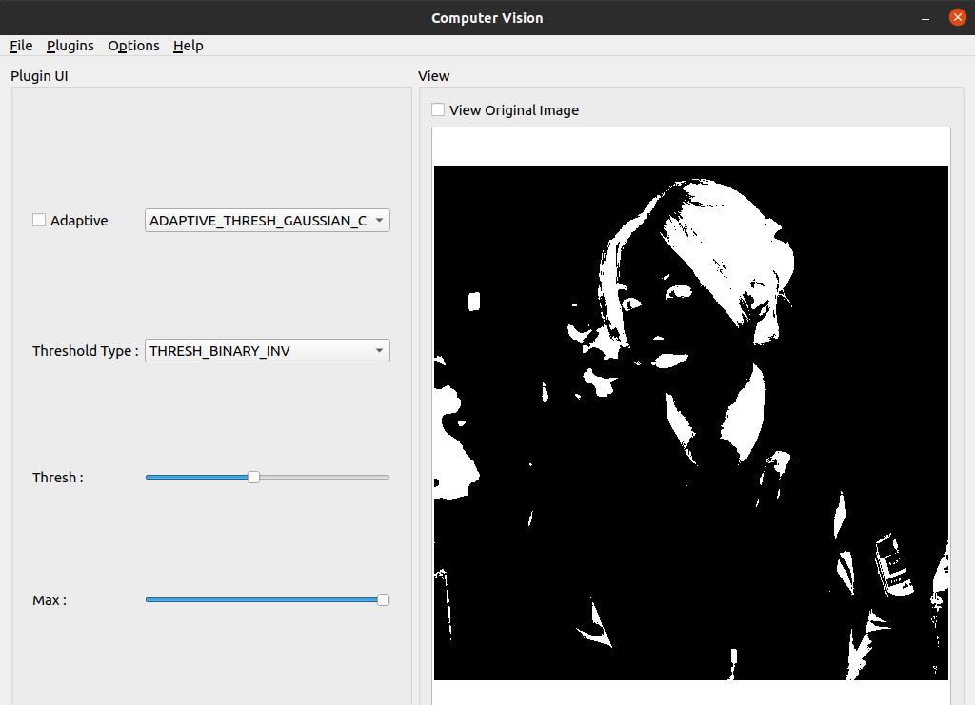
Task: Open the File menu
Action: pos(21,46)
